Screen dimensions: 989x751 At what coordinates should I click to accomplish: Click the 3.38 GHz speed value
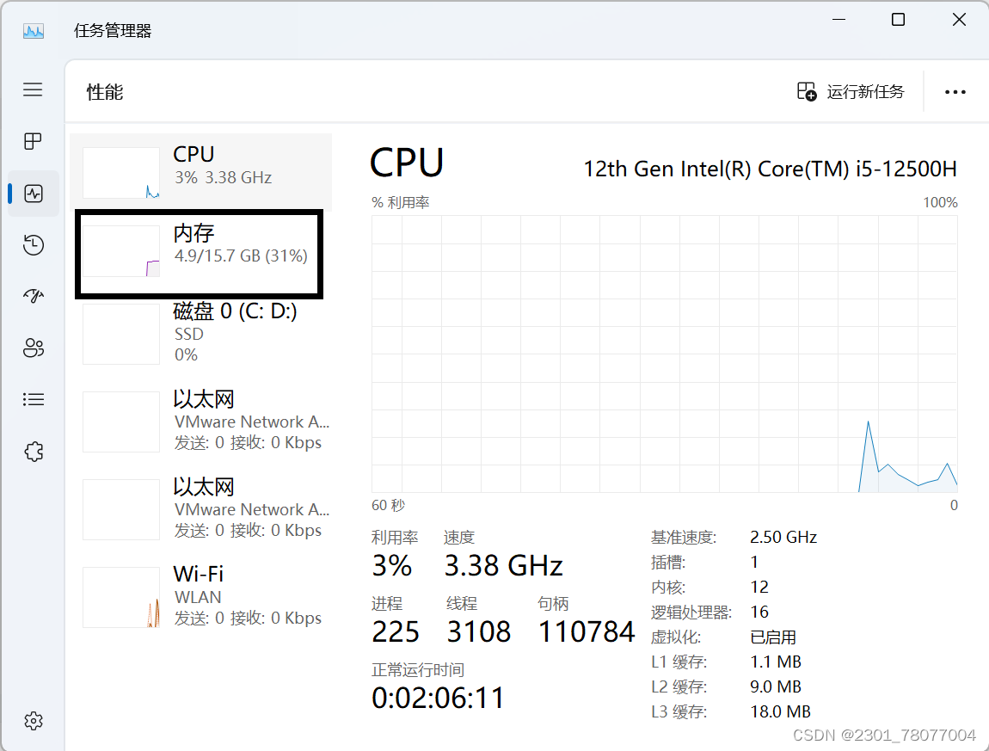click(503, 565)
